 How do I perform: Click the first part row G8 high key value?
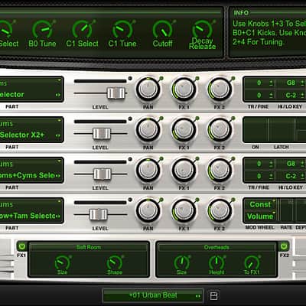291,83
